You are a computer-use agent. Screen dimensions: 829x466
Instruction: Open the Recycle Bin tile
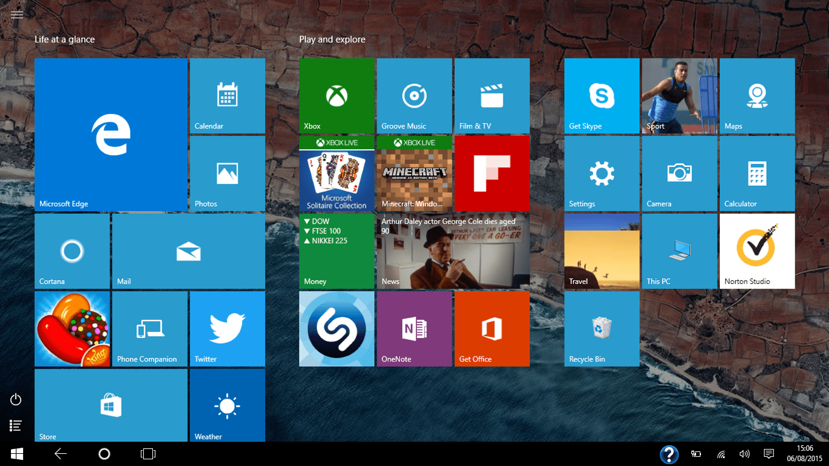(602, 329)
